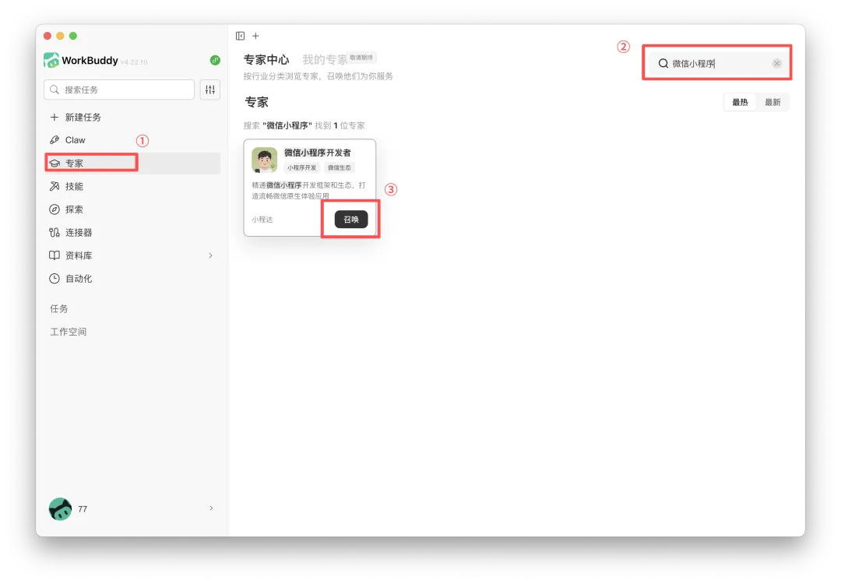The width and height of the screenshot is (841, 584).
Task: Expand the 资料库 chevron
Action: coord(211,255)
